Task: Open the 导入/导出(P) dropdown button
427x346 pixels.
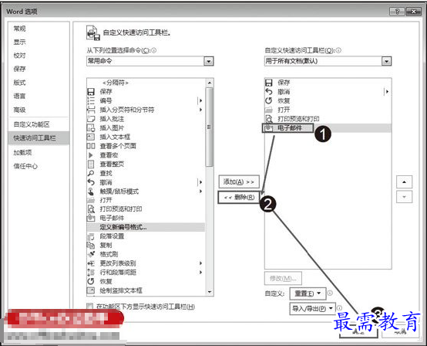Action: pyautogui.click(x=312, y=309)
